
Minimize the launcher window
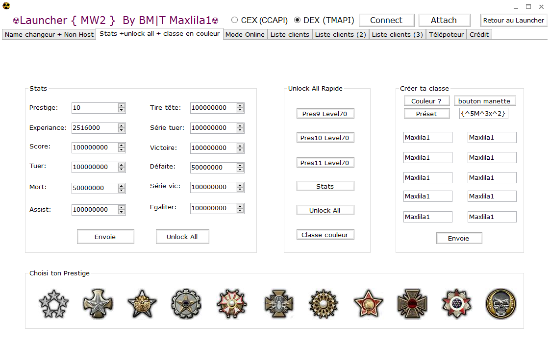tap(516, 7)
